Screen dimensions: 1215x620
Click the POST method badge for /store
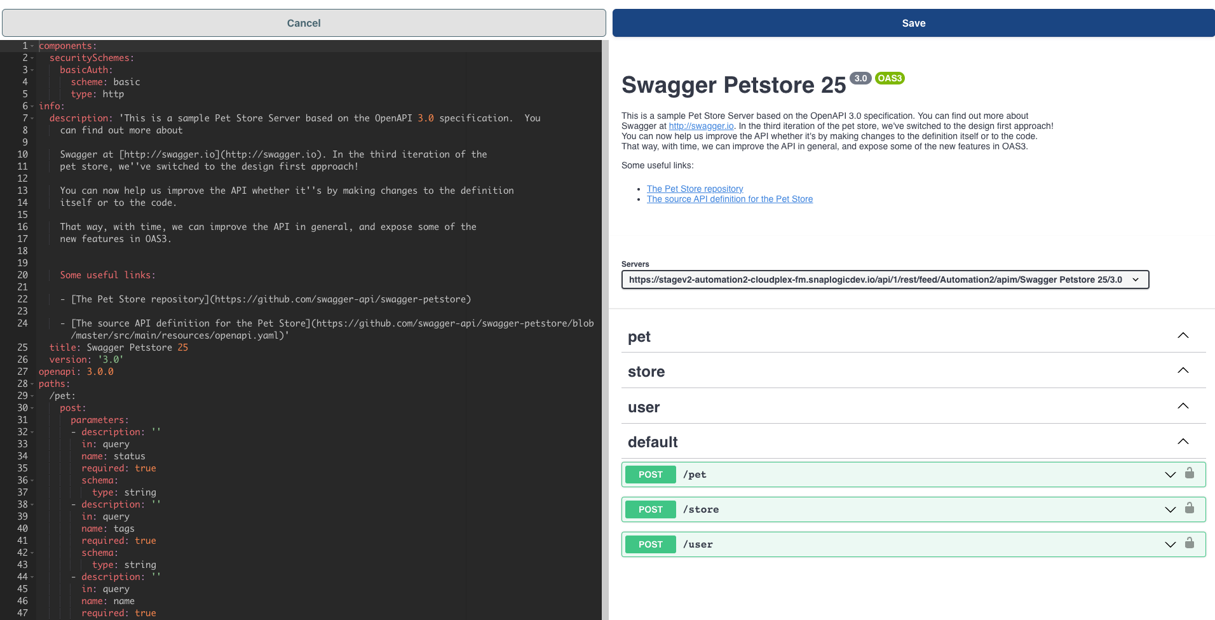651,509
